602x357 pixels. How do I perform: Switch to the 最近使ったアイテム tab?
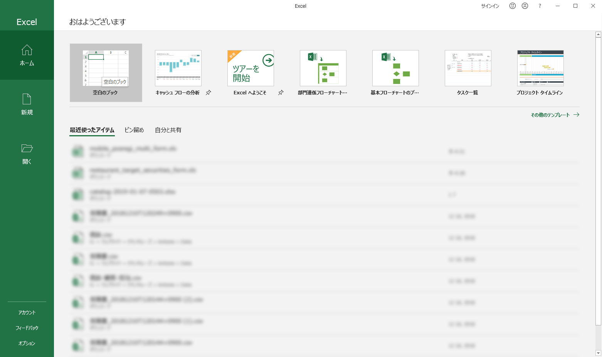coord(92,130)
